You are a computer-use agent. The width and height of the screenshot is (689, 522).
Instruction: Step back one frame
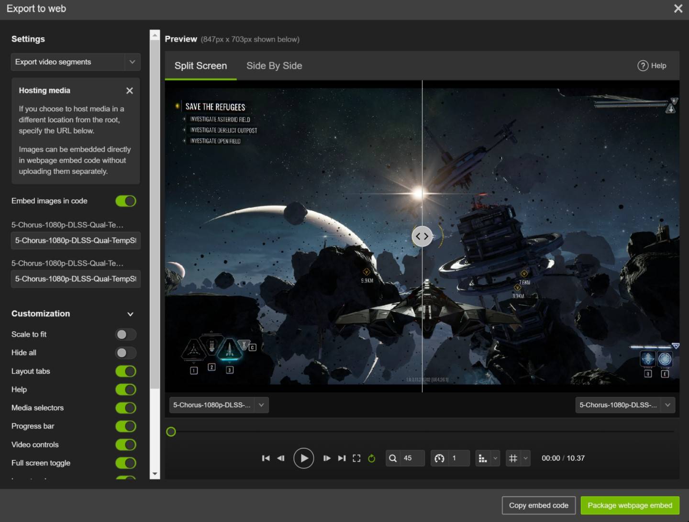click(281, 458)
